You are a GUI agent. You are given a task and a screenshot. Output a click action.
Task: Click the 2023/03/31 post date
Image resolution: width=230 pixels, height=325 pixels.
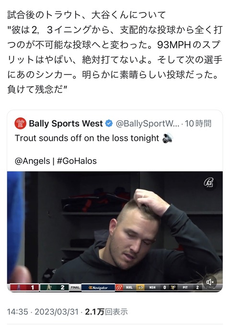[x=57, y=312]
